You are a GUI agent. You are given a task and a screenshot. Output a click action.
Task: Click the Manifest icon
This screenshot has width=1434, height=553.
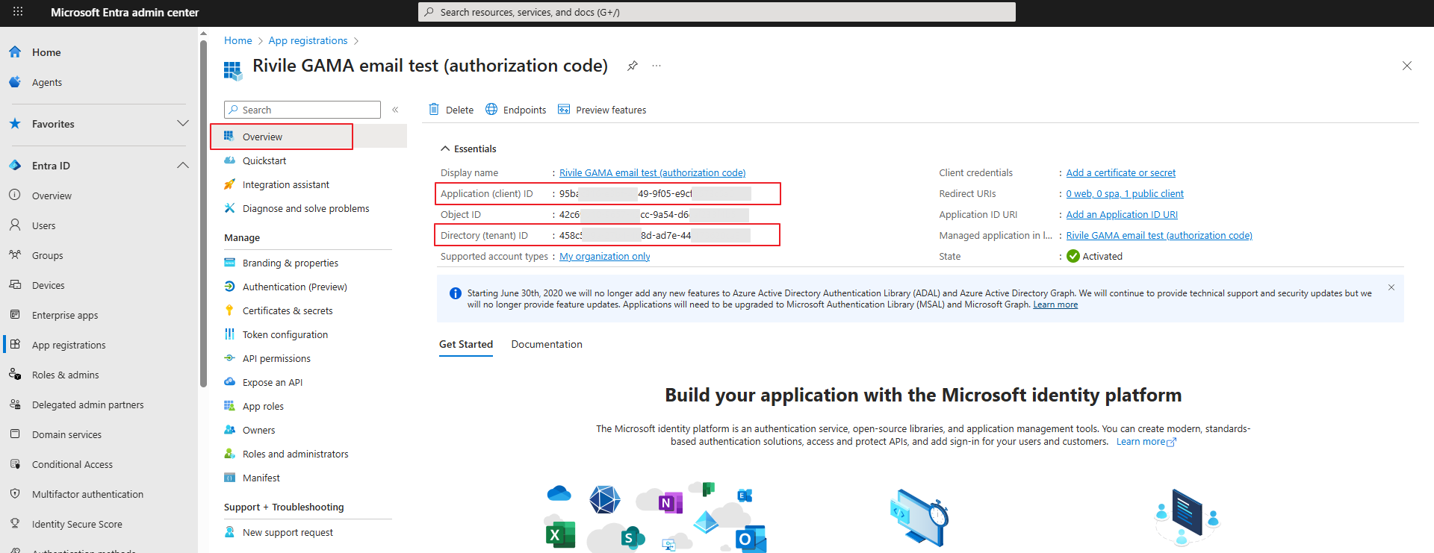230,478
